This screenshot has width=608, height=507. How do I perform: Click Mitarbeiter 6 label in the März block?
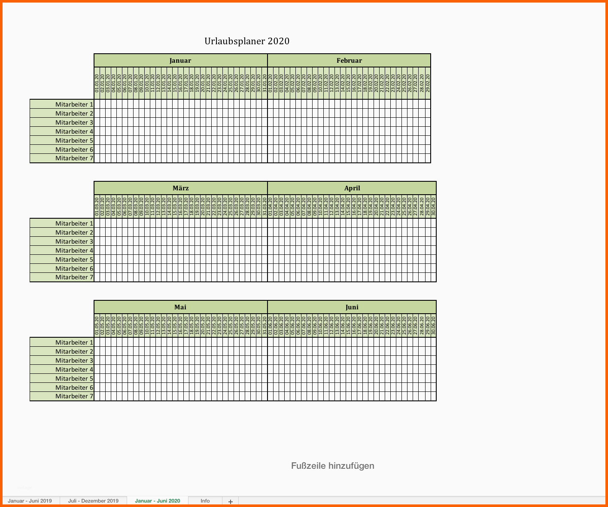click(62, 269)
